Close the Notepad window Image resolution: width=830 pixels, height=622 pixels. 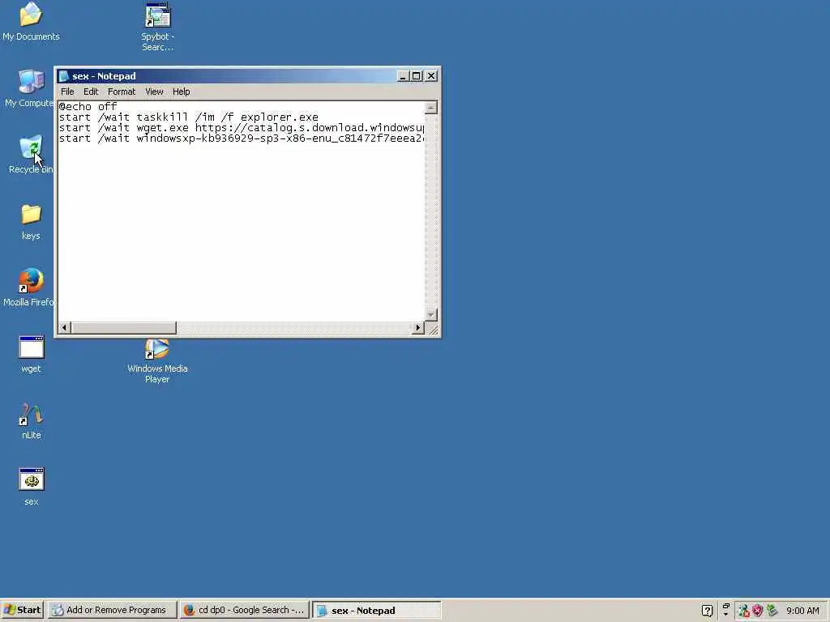tap(431, 76)
